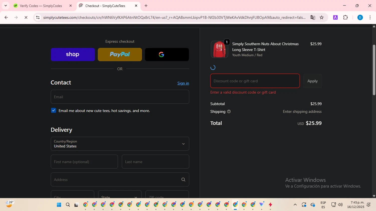Open Task View in the taskbar

tap(76, 205)
